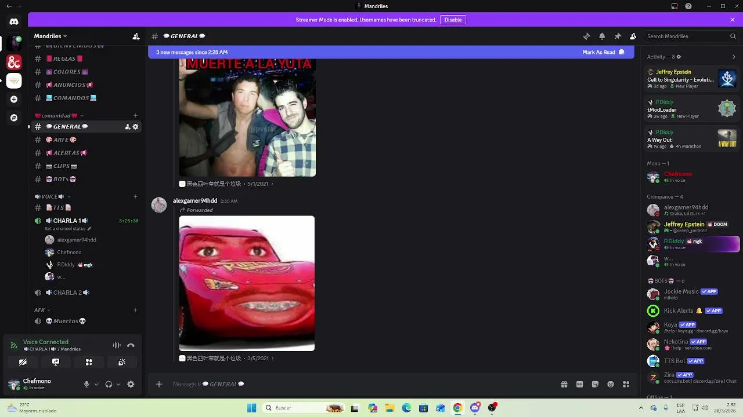
Task: Open the ALERTAS channel
Action: (x=86, y=153)
